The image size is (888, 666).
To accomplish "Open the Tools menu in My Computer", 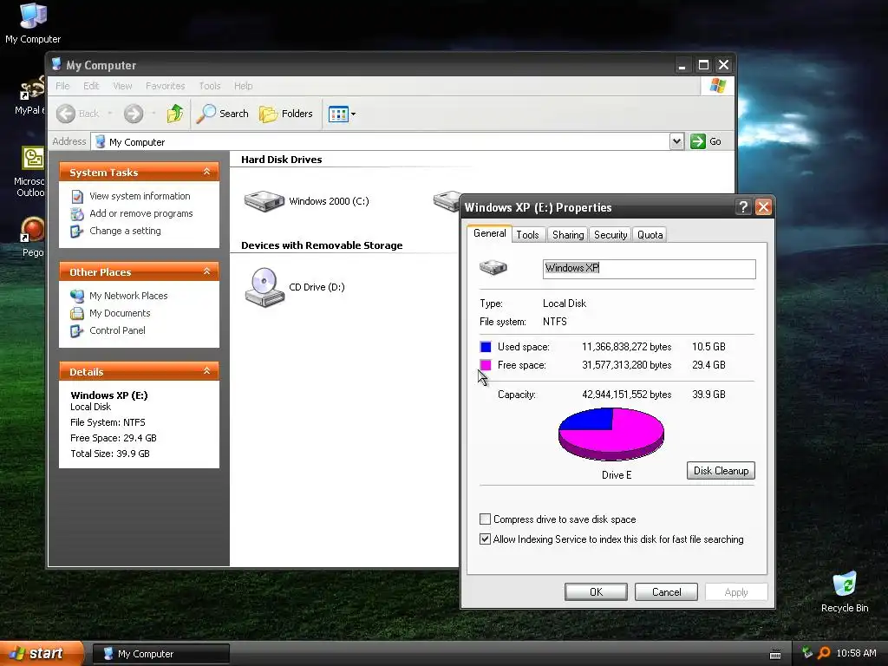I will 210,86.
